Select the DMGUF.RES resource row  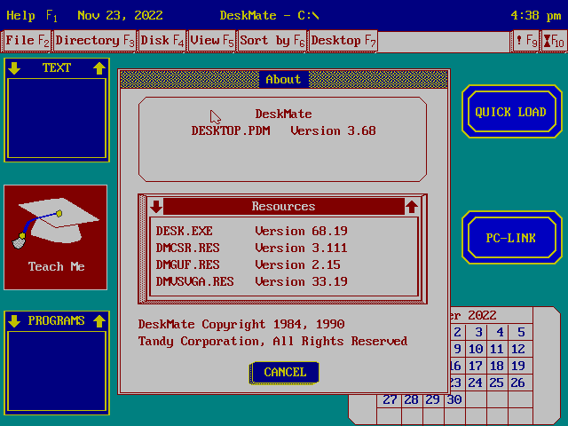[284, 264]
